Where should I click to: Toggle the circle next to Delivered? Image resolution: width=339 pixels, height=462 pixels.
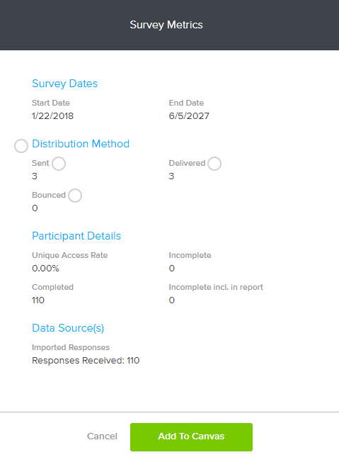click(x=214, y=164)
